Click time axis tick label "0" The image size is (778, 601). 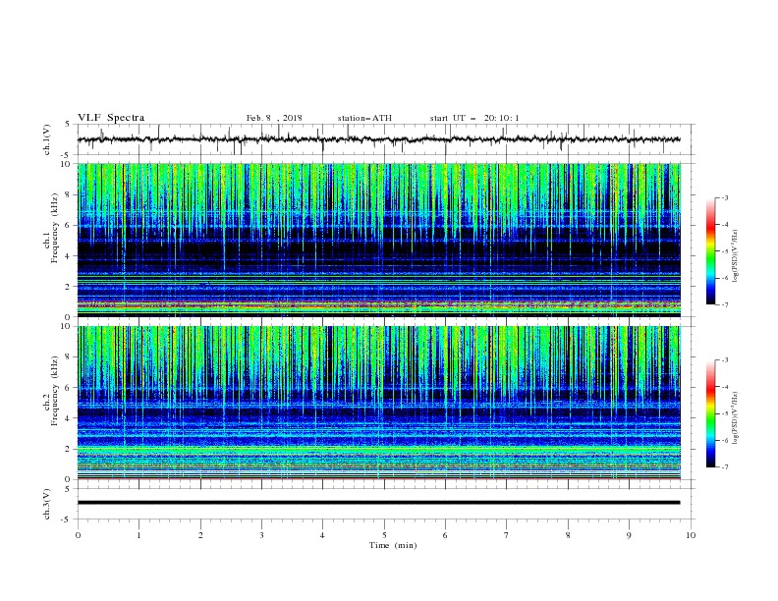[x=78, y=535]
